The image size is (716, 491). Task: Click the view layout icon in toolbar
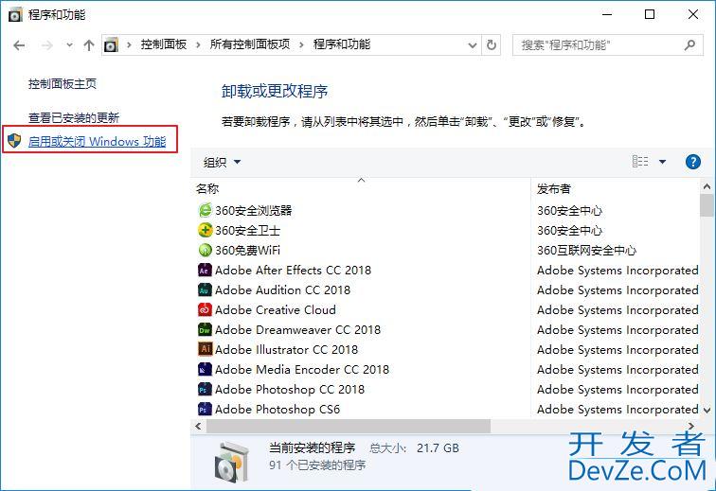click(x=640, y=162)
